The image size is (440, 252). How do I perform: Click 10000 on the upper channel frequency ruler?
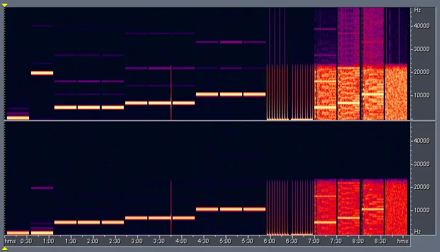422,95
